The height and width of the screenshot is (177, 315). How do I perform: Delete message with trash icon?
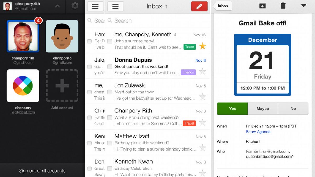pos(283,6)
